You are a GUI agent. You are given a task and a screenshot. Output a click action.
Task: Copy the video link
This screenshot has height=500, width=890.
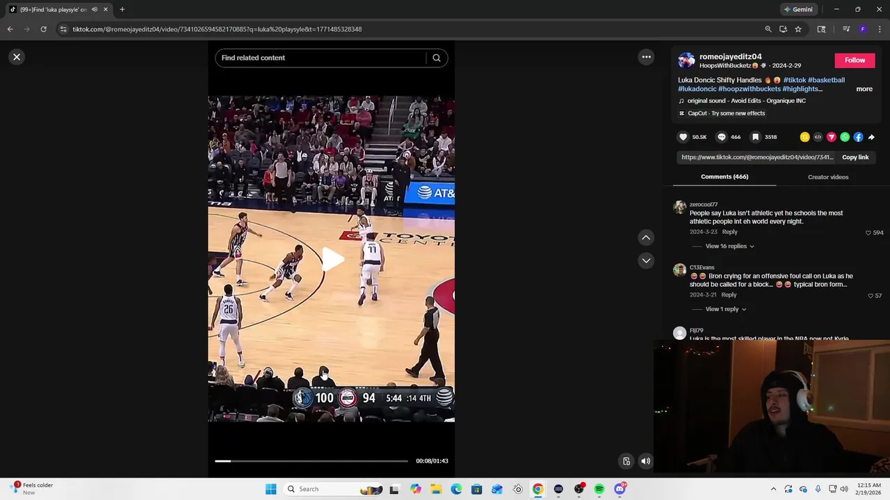855,157
